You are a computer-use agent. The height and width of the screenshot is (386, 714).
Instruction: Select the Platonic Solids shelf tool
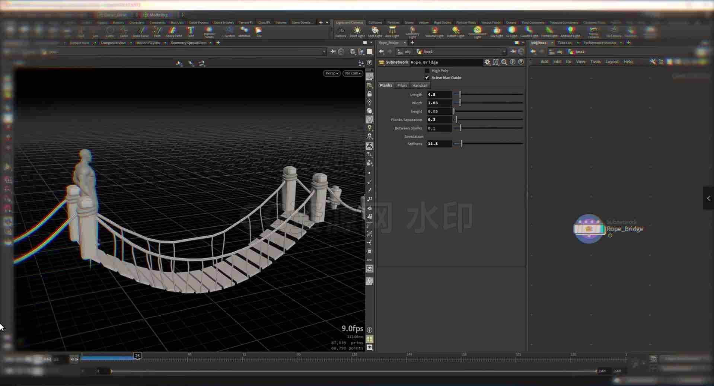[209, 32]
